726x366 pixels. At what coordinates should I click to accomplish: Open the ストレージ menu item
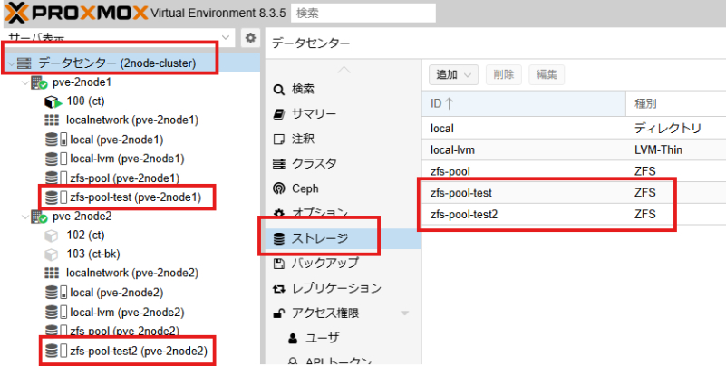coord(344,239)
